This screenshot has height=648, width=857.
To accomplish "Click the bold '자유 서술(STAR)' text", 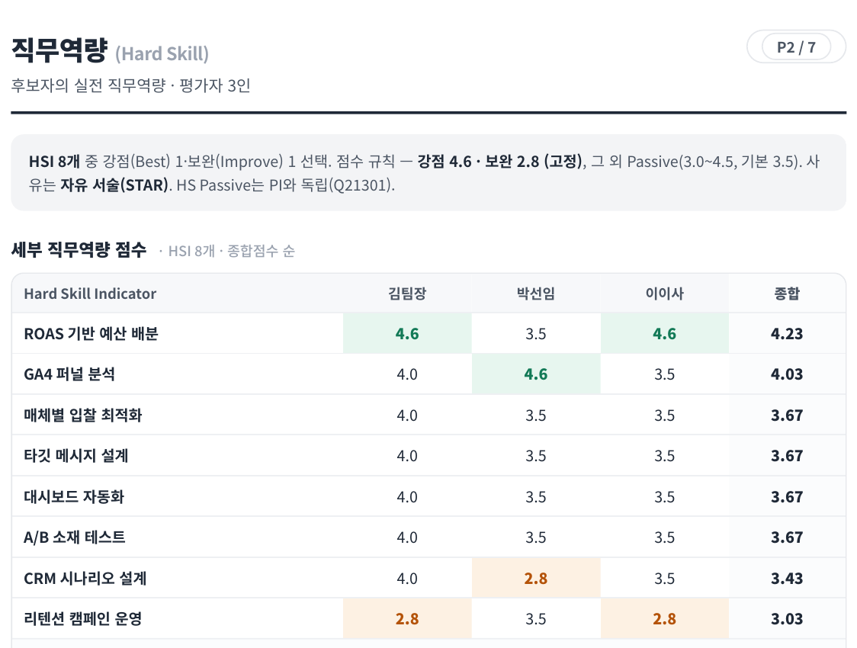I will (x=114, y=185).
